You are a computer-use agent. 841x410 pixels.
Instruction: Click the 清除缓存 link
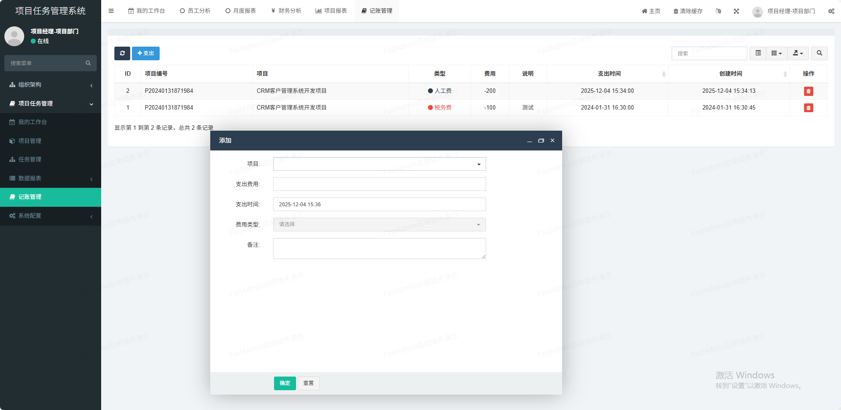688,11
